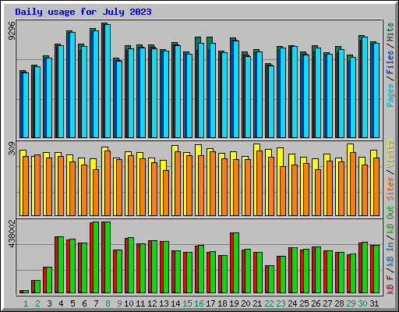Click day 12 on the x-axis
The width and height of the screenshot is (399, 312).
pos(152,303)
